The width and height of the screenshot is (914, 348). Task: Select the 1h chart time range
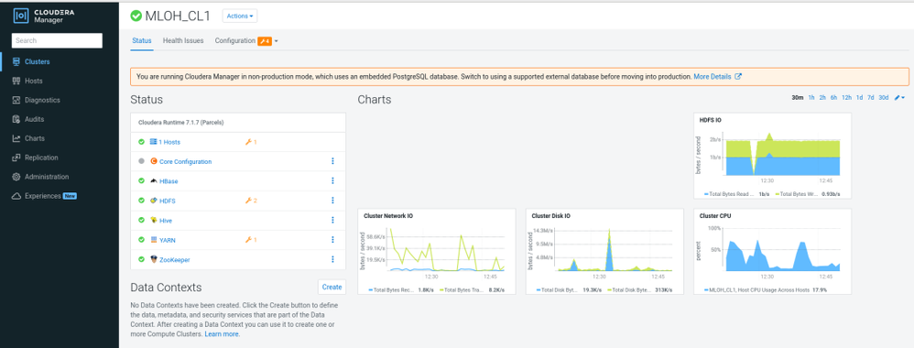(x=811, y=98)
